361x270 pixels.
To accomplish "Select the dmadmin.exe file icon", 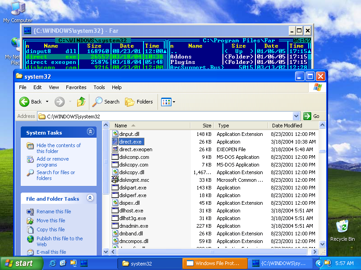I will pyautogui.click(x=115, y=226).
